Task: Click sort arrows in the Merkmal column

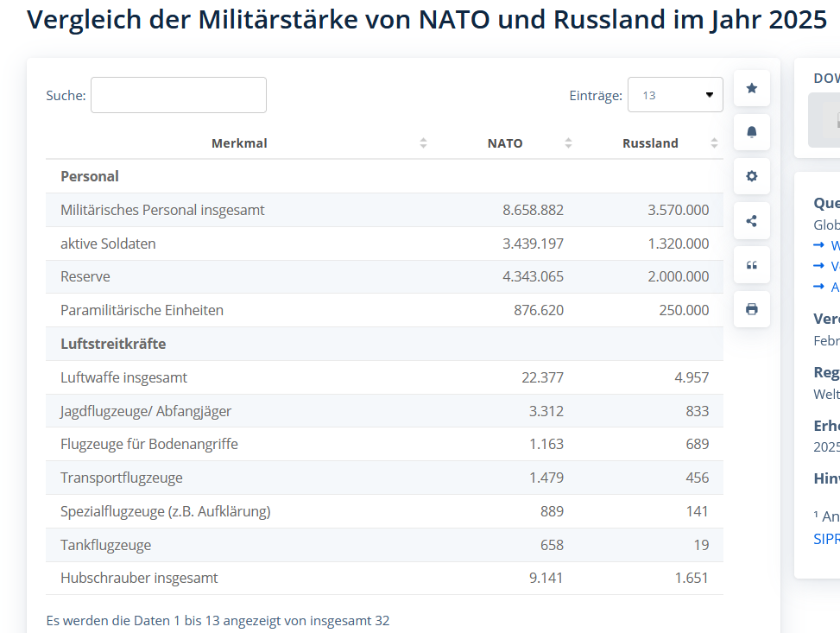Action: pos(423,143)
